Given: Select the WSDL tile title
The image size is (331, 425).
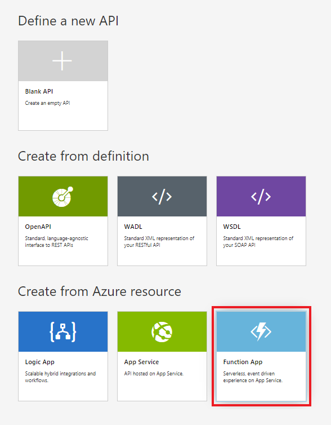Looking at the screenshot, I should 232,227.
